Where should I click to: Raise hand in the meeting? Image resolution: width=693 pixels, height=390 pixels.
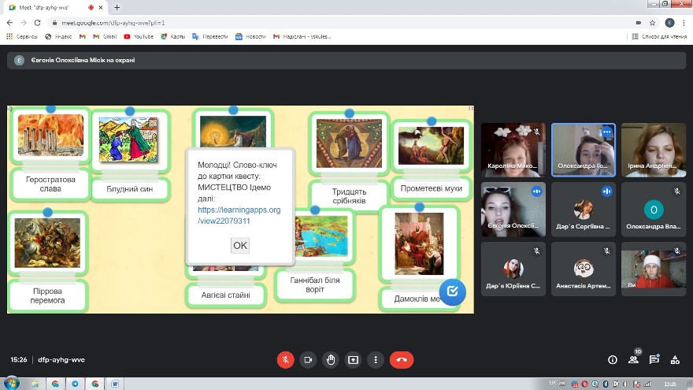[x=331, y=359]
